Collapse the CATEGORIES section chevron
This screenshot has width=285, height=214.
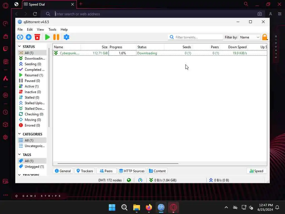[19, 134]
